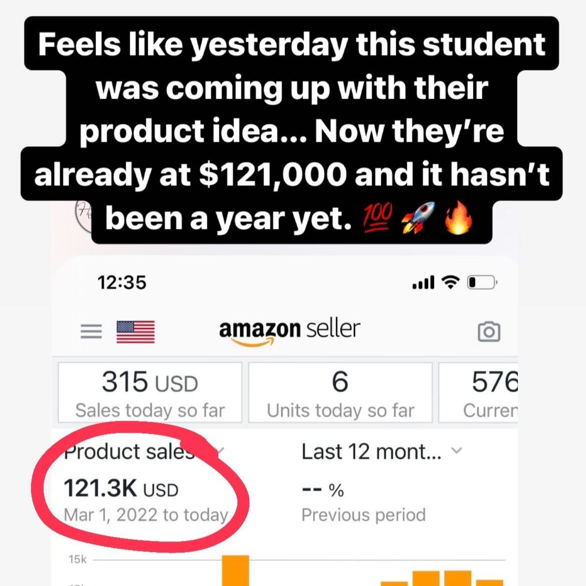Tap the Amazon Seller logo
This screenshot has width=586, height=586.
289,331
